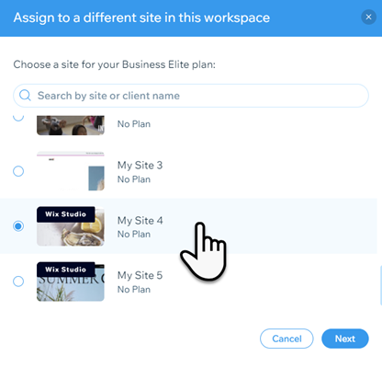Select the My Site 4 radio button
The image size is (382, 368).
18,226
